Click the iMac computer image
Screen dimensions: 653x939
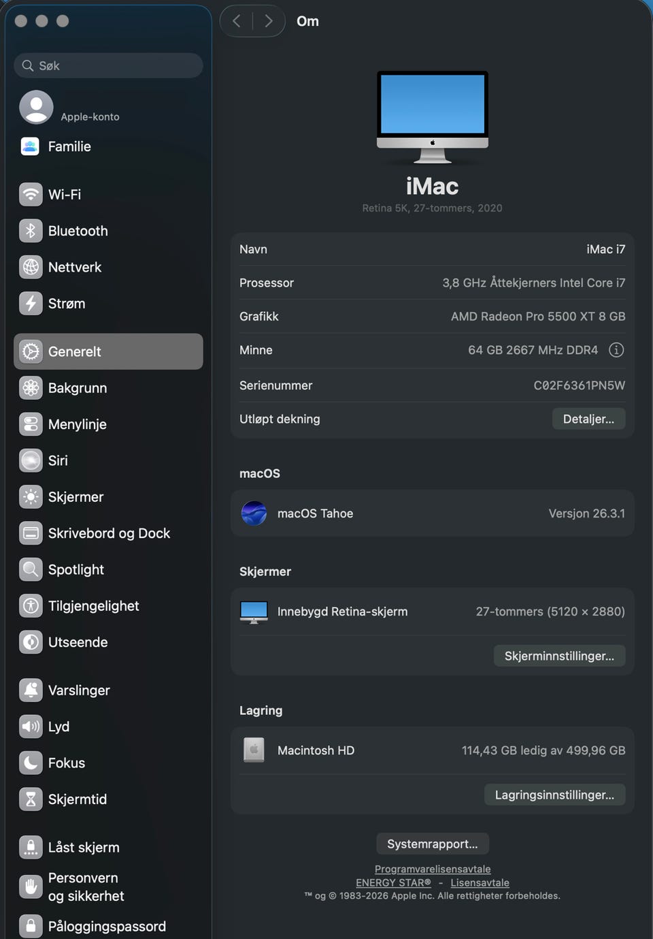(x=433, y=117)
